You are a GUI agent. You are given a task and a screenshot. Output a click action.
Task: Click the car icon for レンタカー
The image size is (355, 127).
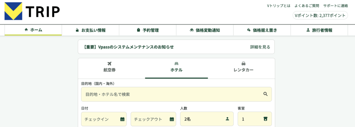click(x=243, y=64)
